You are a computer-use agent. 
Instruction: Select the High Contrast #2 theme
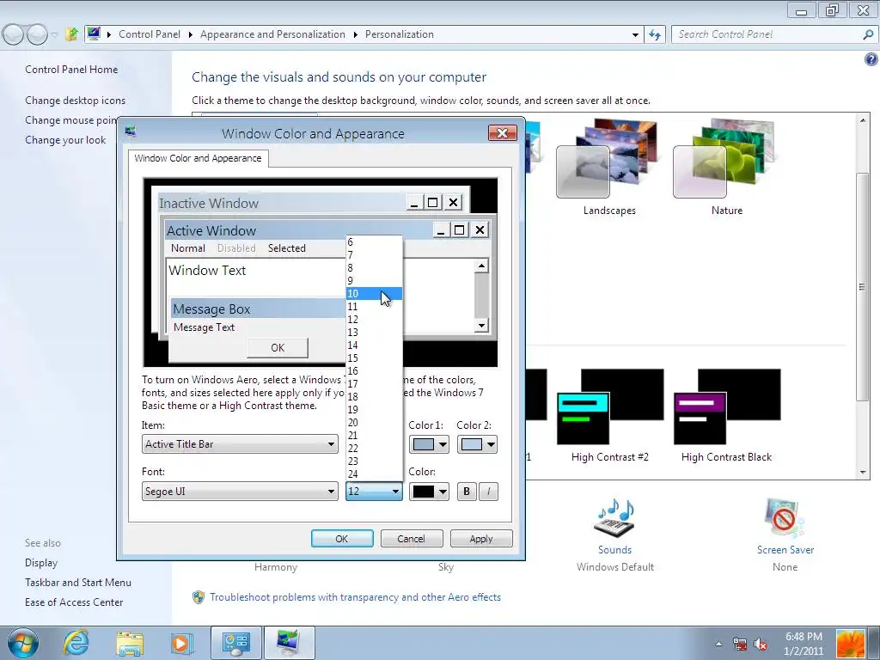[610, 415]
